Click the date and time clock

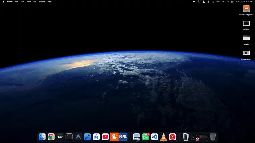[x=244, y=2]
